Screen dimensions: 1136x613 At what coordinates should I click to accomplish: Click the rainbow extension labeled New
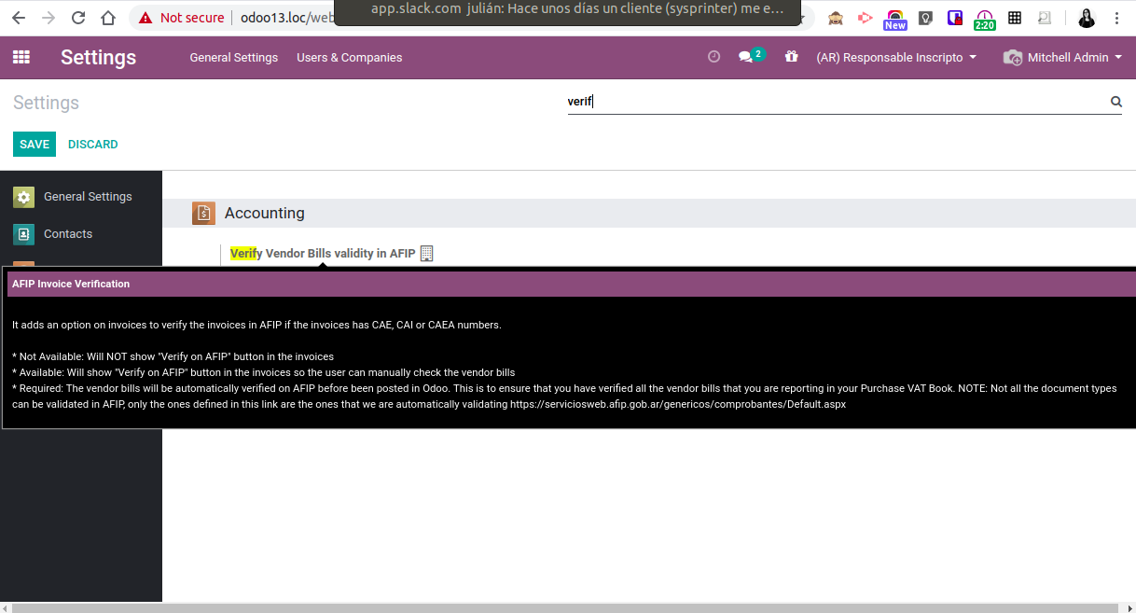pos(895,19)
